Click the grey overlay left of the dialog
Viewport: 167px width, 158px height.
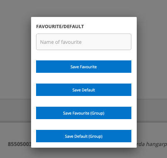coord(15,69)
